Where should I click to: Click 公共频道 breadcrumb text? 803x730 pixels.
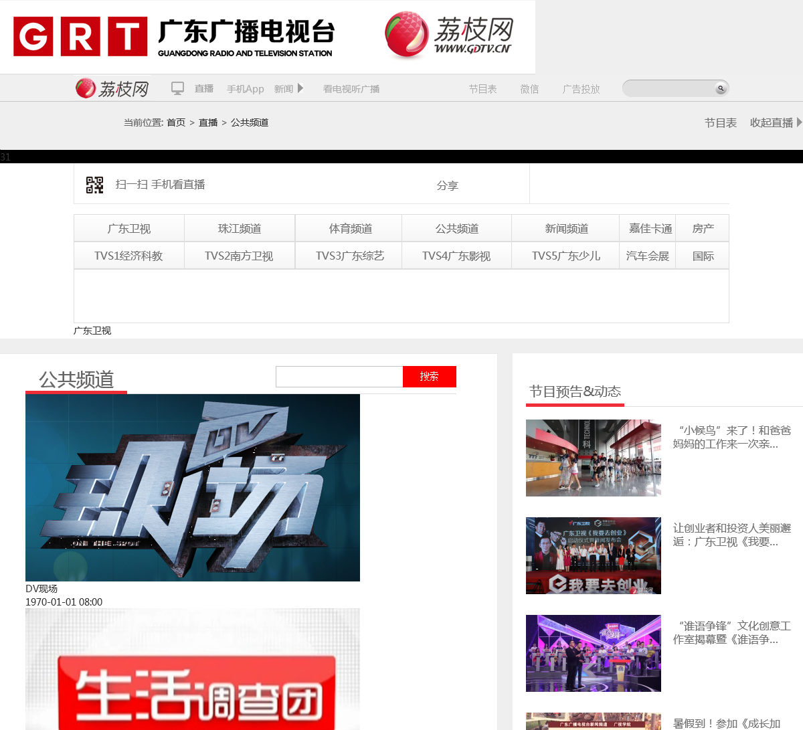pos(250,122)
